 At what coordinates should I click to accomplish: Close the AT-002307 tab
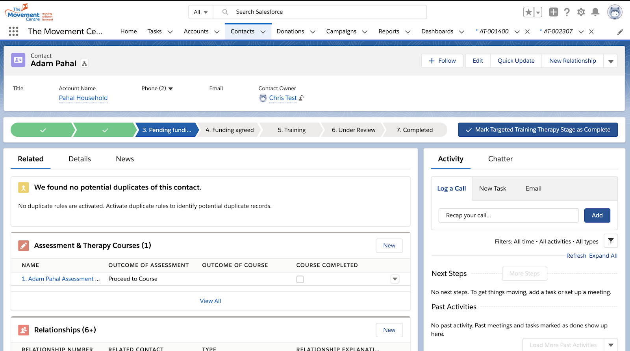(591, 32)
